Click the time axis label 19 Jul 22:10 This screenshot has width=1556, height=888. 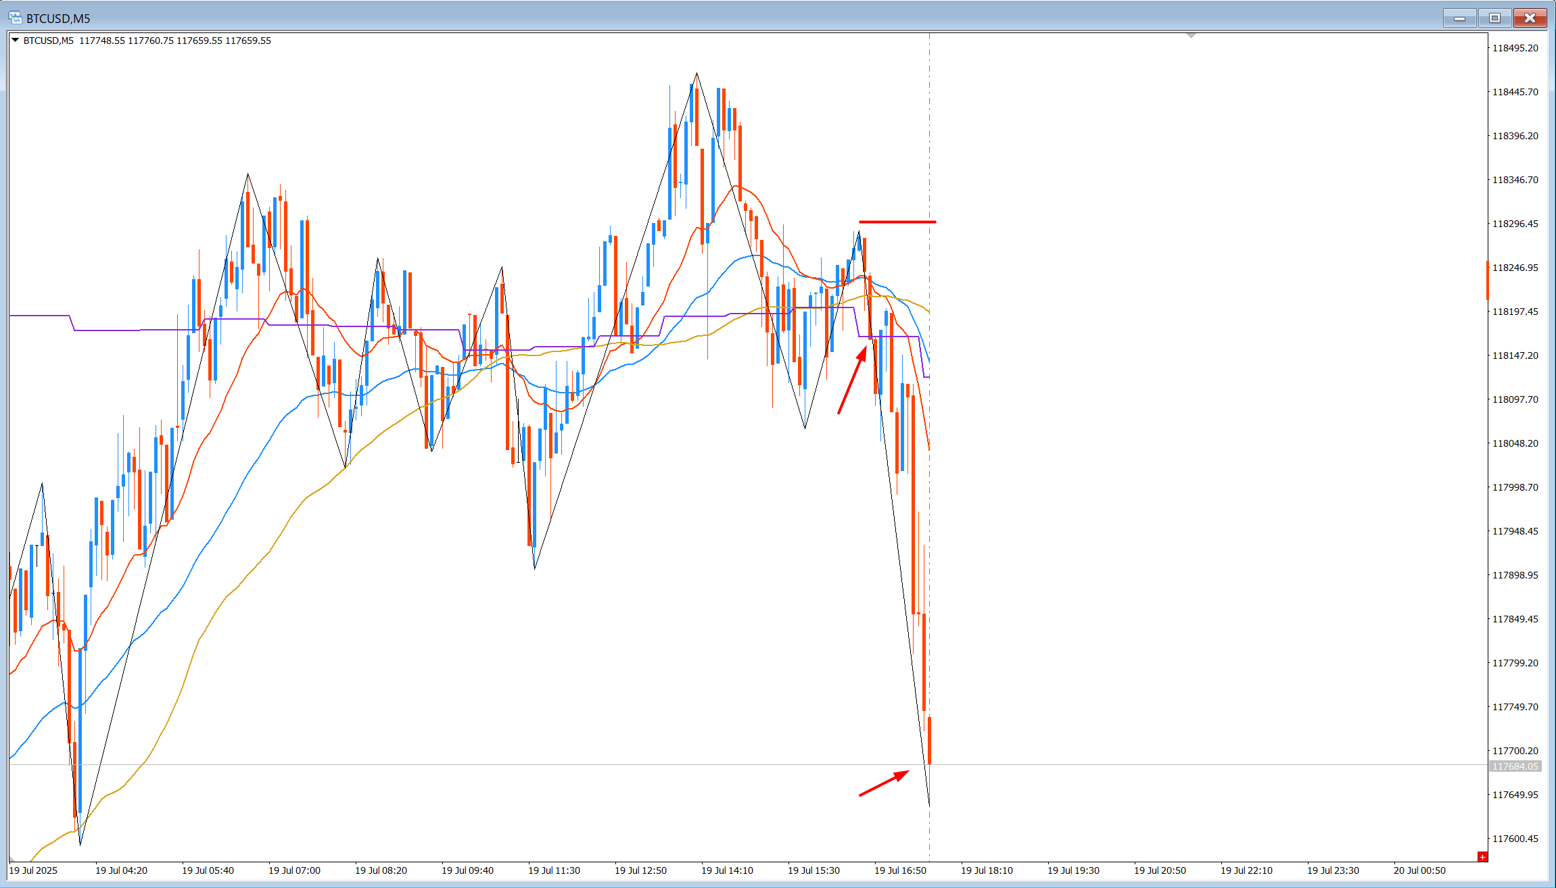(1246, 870)
